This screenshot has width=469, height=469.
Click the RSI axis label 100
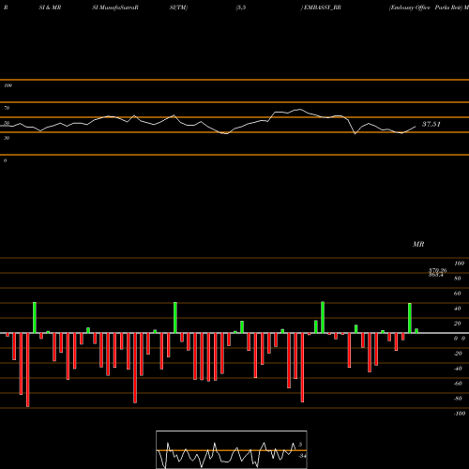8,85
